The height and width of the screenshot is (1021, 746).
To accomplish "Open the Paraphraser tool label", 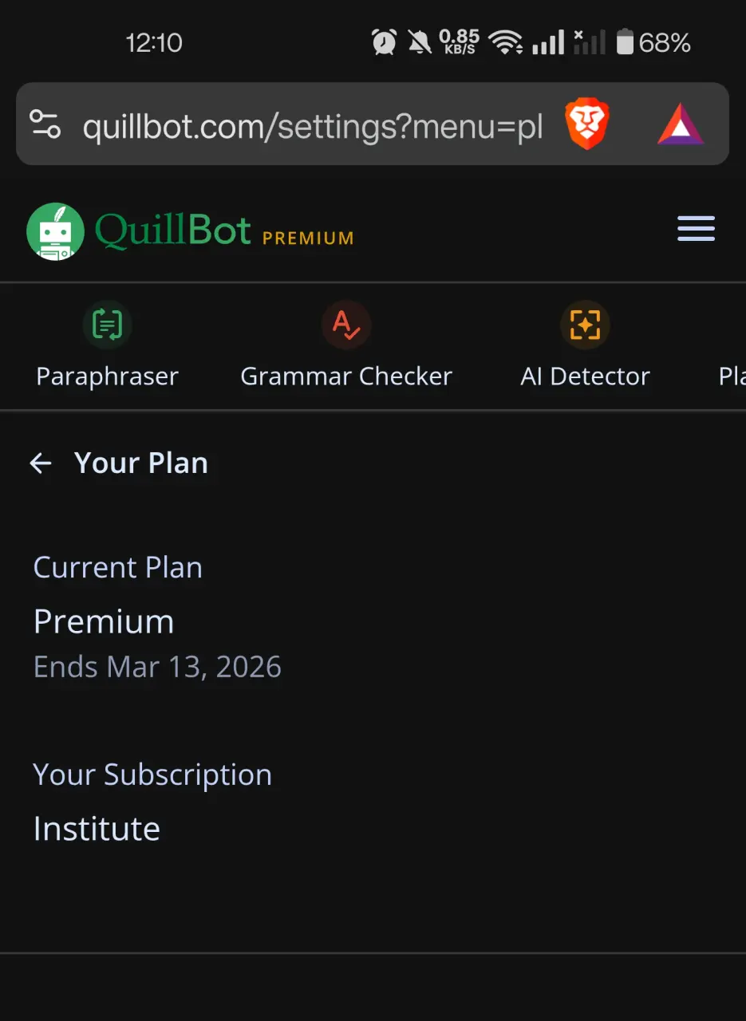I will pos(107,376).
